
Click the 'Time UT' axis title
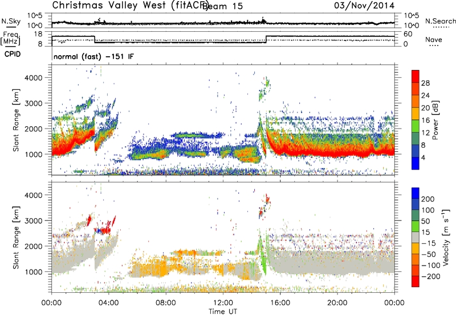pyautogui.click(x=223, y=312)
